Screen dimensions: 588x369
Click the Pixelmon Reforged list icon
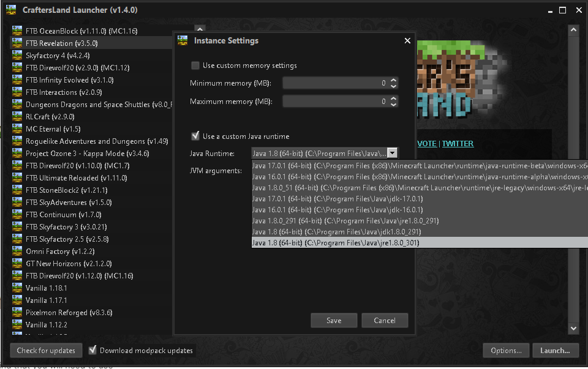click(17, 312)
